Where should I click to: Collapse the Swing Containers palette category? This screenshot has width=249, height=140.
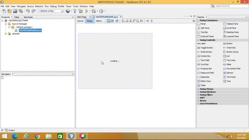click(198, 21)
